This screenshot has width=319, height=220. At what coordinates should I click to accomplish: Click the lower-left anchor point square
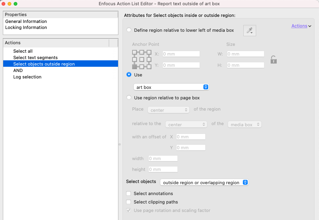pyautogui.click(x=134, y=67)
